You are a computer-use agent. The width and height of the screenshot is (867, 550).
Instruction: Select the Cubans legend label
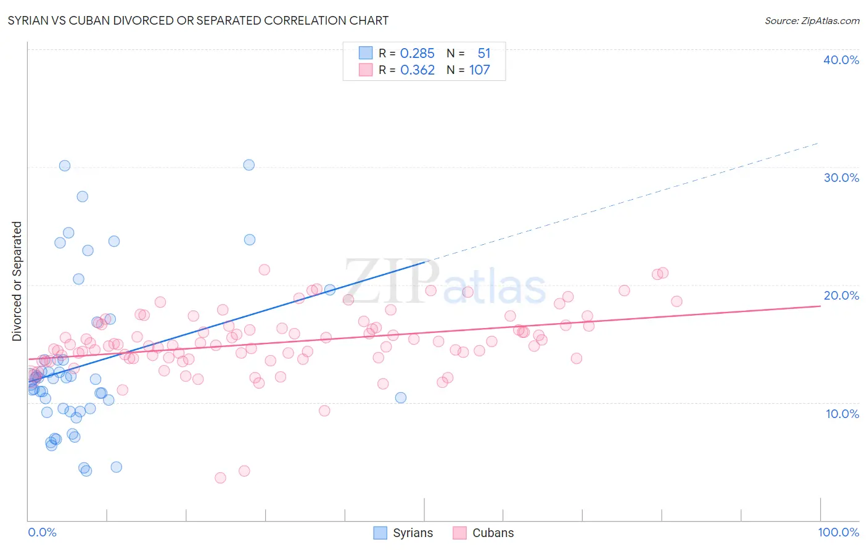[493, 533]
